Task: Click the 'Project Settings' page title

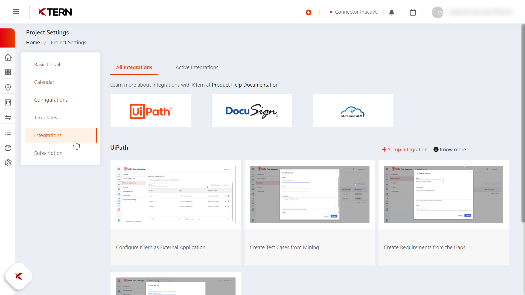Action: [x=47, y=33]
